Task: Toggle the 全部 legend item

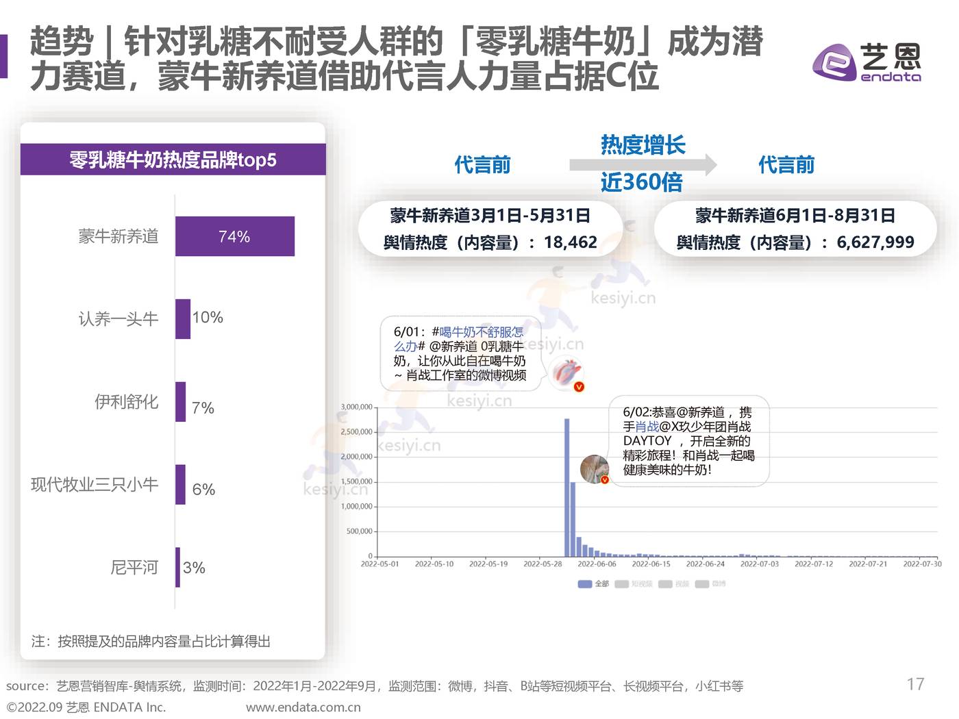Action: [593, 584]
